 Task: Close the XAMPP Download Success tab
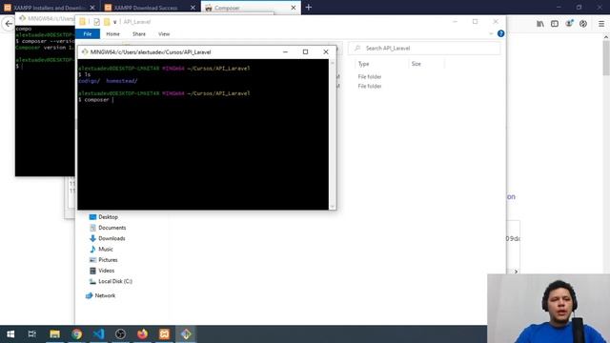193,8
